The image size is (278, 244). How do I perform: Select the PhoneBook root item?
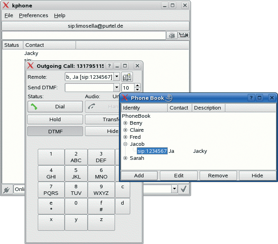pyautogui.click(x=136, y=116)
